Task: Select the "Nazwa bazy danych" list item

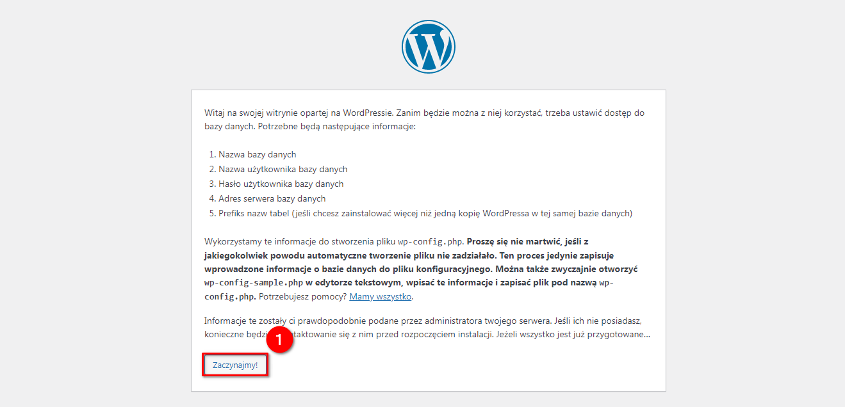Action: coord(258,154)
